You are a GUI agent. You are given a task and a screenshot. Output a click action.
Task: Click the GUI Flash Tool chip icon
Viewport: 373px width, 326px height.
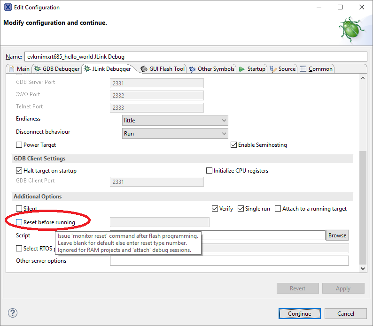144,69
